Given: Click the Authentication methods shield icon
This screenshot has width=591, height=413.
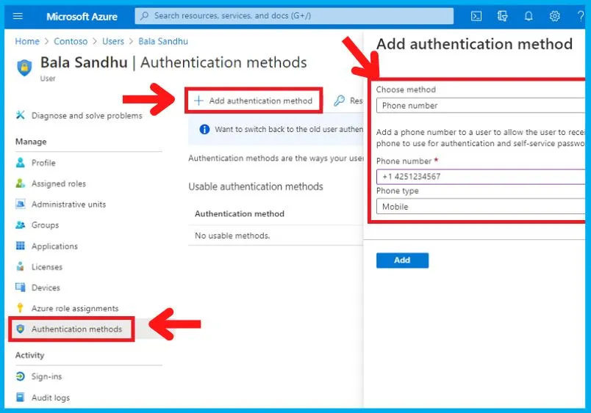Looking at the screenshot, I should (21, 329).
